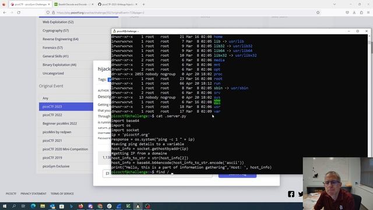Select picoCTF 2022 event filter
Viewport: 373px width, 210px height.
click(52, 115)
